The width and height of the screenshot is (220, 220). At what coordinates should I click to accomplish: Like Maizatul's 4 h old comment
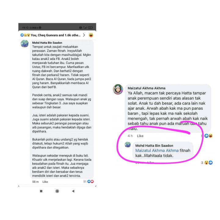click(140, 136)
